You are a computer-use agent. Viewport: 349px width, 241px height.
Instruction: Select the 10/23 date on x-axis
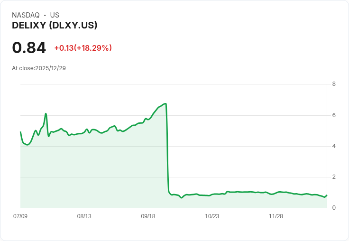[x=212, y=216]
